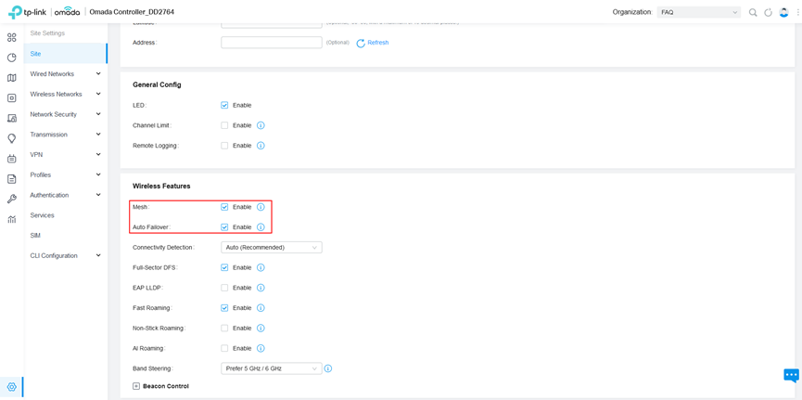Open the Organization FAQ selector
Screen dimensions: 802x400
tap(698, 13)
